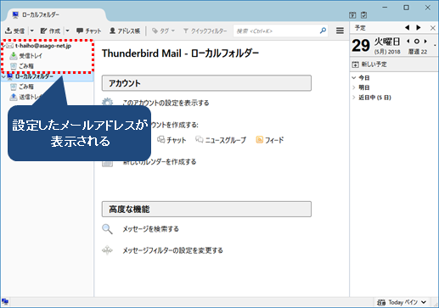Click the ニュースグループ icon
This screenshot has width=439, height=308.
click(200, 140)
